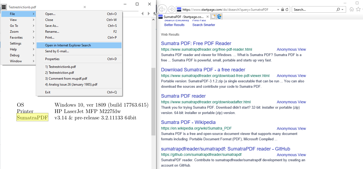Click the security lock icon in address bar
The width and height of the screenshot is (363, 169).
(282, 9)
